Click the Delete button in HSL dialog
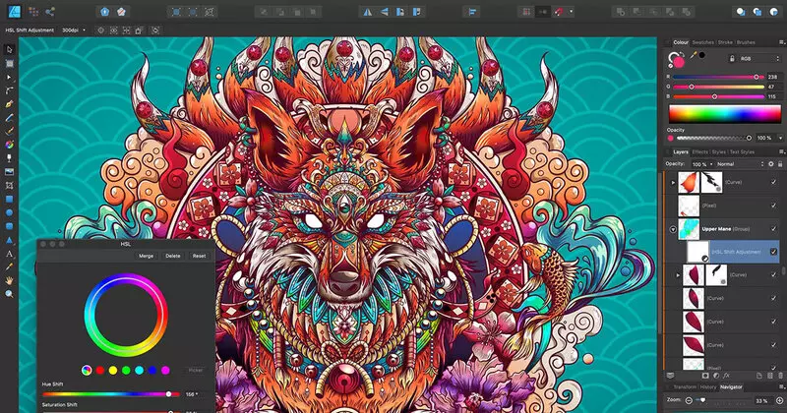 (173, 256)
